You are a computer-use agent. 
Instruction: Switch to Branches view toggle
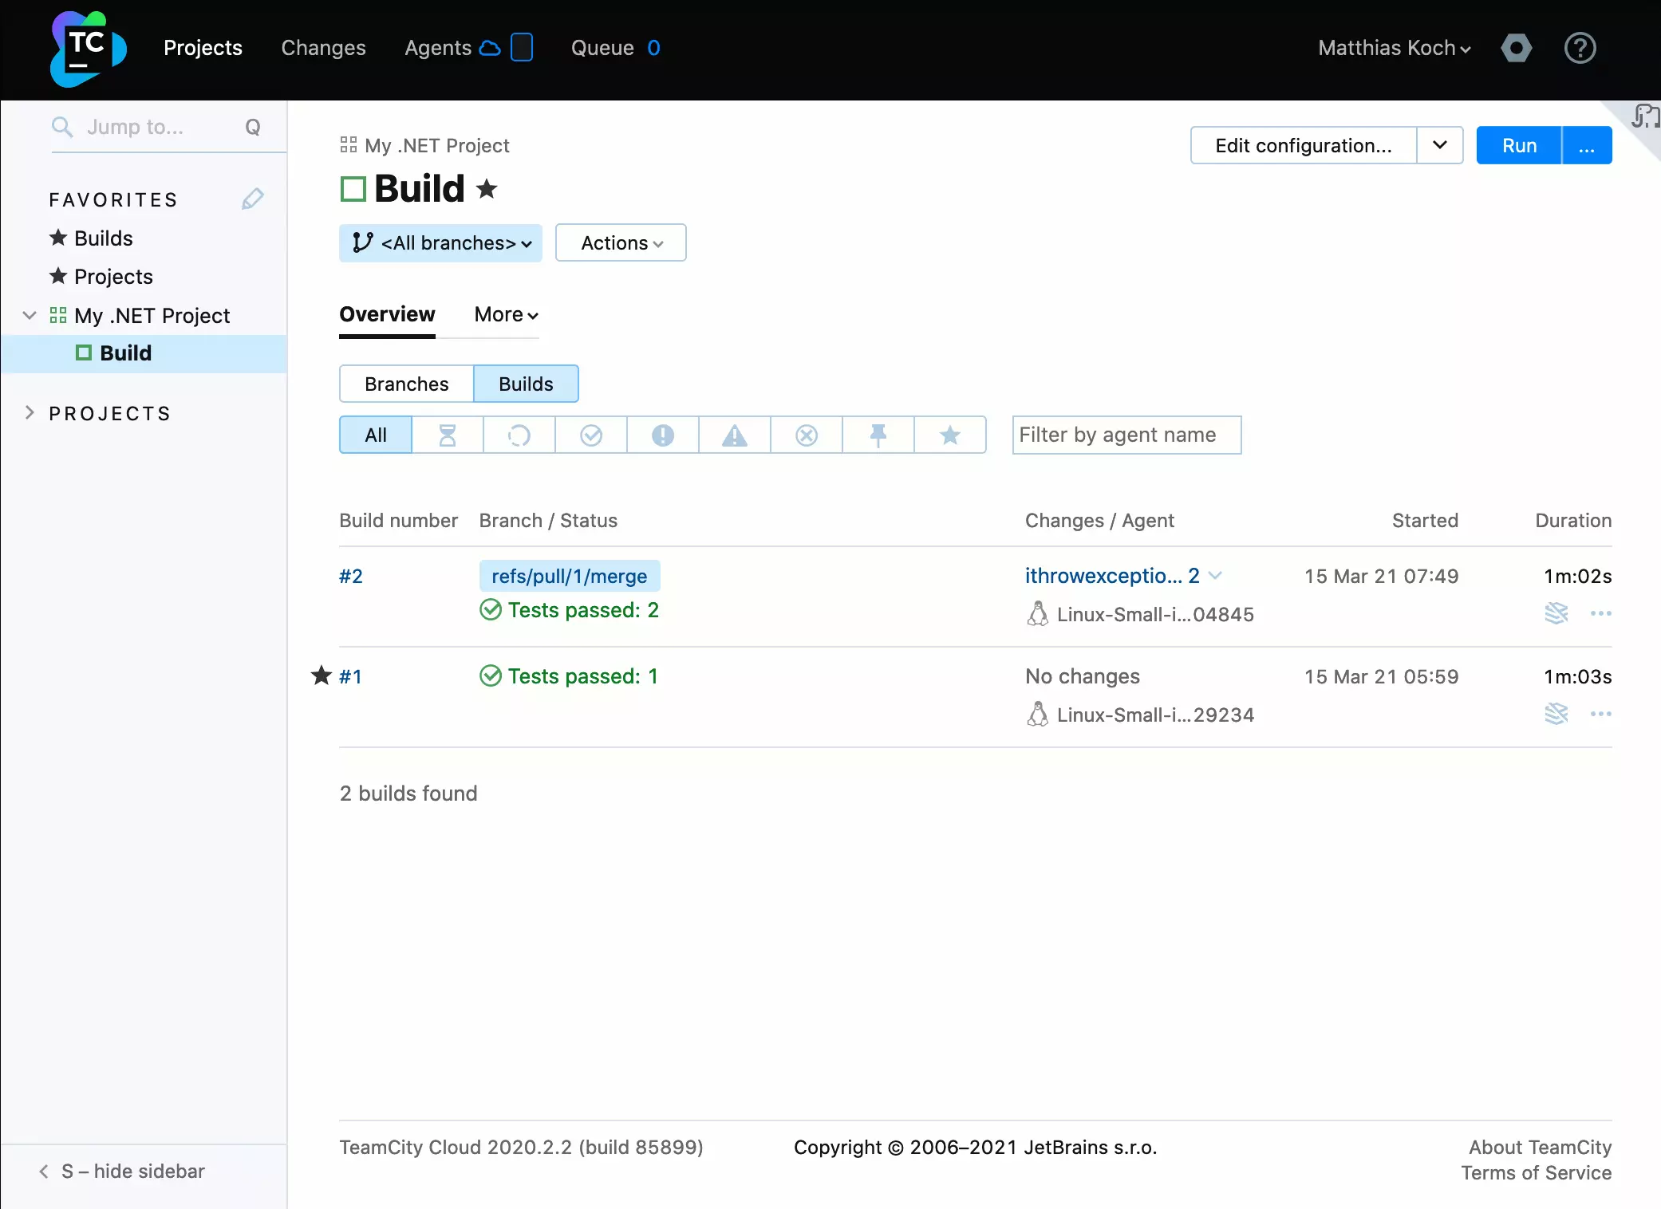[406, 384]
